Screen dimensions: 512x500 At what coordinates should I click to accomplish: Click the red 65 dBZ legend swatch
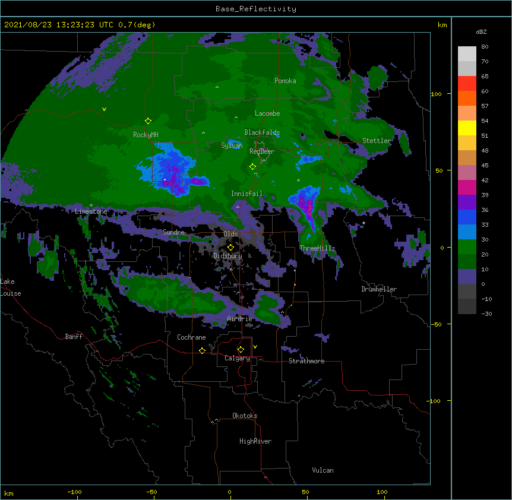467,84
